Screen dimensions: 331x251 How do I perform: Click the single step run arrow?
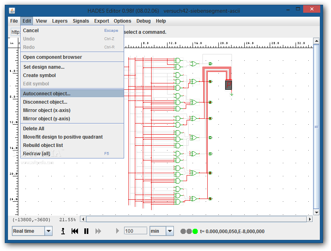117,231
